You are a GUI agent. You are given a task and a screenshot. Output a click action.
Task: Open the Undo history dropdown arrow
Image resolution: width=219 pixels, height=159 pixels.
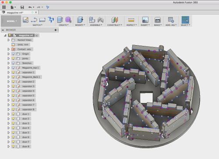tap(33, 7)
